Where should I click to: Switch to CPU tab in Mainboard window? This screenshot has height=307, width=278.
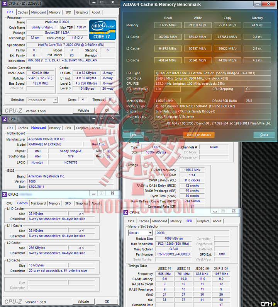(x=10, y=128)
